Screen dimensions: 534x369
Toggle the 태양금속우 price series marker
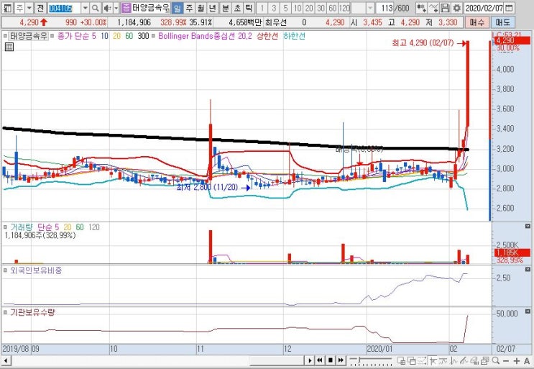tap(6, 36)
